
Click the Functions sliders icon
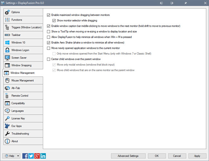(x=7, y=20)
